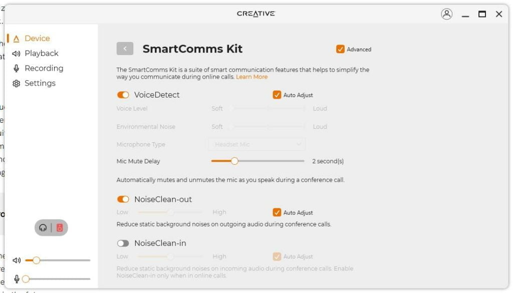This screenshot has height=293, width=513.
Task: Uncheck VoiceDetect Auto Adjust checkbox
Action: pyautogui.click(x=277, y=95)
